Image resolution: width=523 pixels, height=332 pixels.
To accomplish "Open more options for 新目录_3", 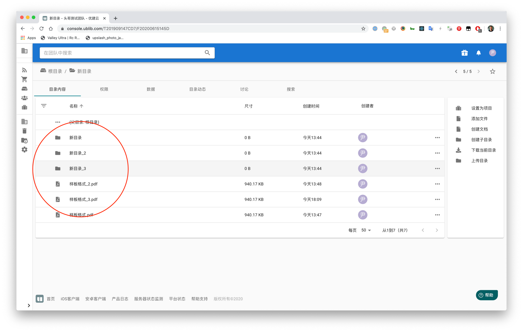I will tap(437, 168).
